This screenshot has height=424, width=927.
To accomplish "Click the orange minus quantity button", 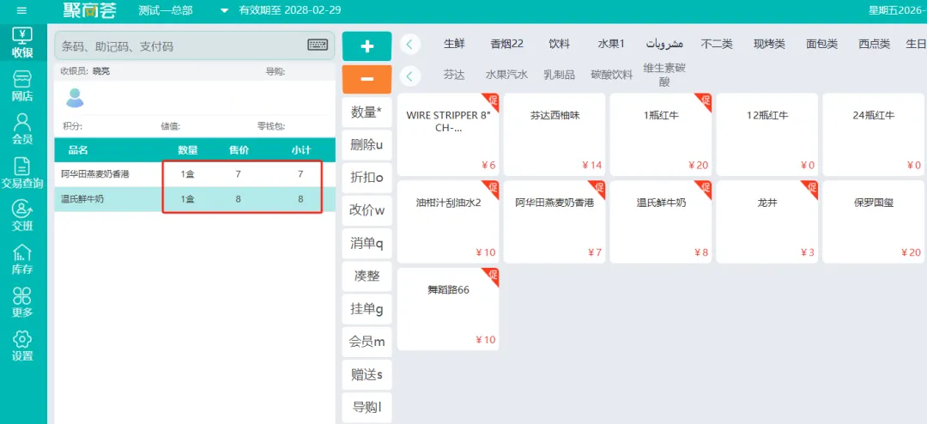I will (x=367, y=79).
